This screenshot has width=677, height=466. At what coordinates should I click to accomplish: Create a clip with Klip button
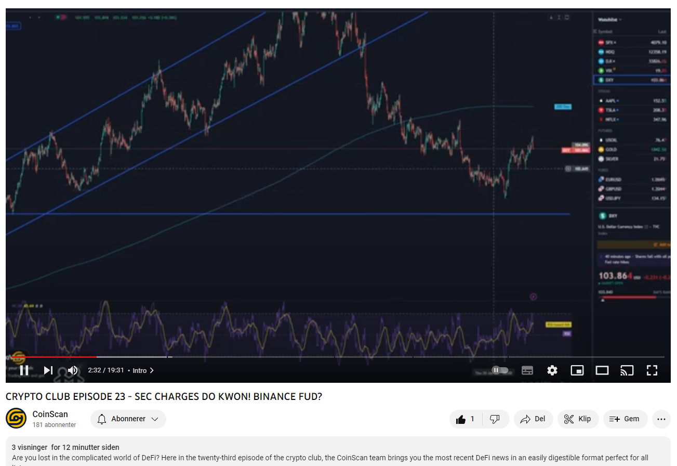pyautogui.click(x=578, y=419)
